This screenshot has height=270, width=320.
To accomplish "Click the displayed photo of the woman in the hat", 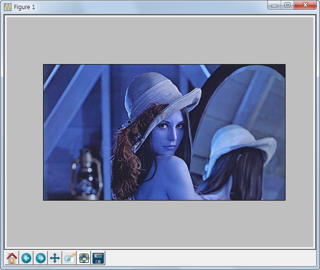I will 164,132.
